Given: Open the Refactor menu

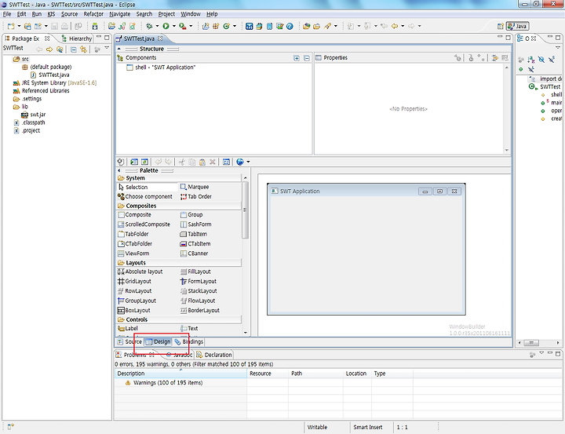Looking at the screenshot, I should pos(93,14).
